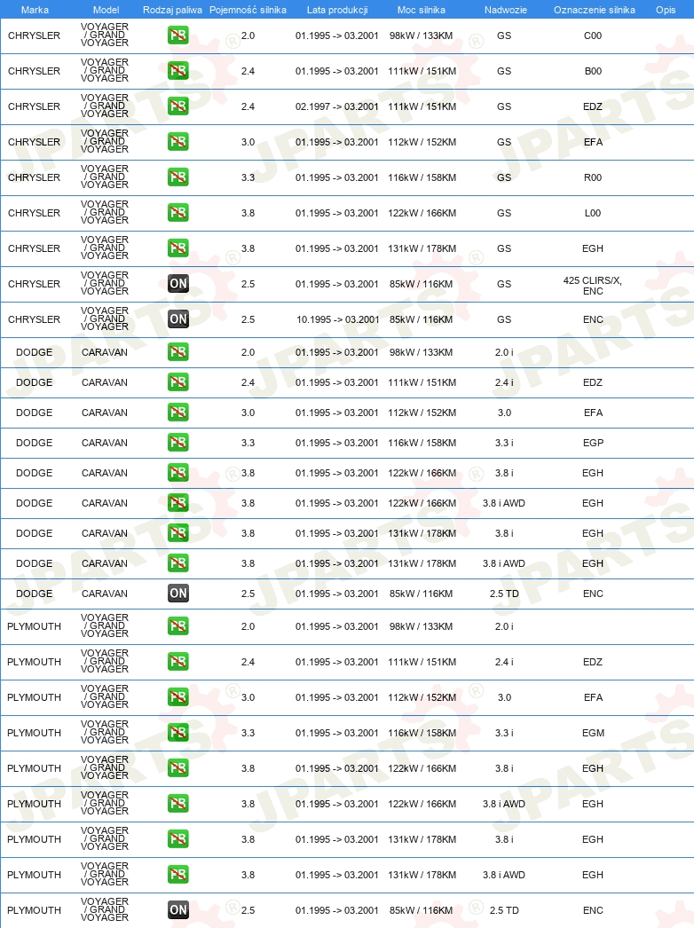Click '3.3 i' in the Dodge Caravan row
Screen dimensions: 694x928
pyautogui.click(x=504, y=443)
